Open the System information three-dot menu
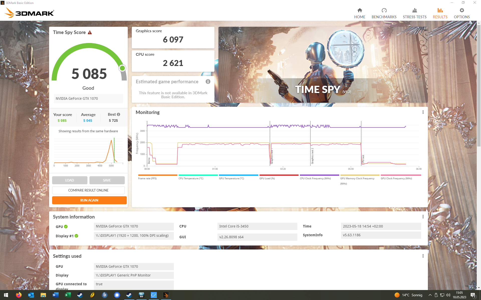This screenshot has width=481, height=300. 423,217
